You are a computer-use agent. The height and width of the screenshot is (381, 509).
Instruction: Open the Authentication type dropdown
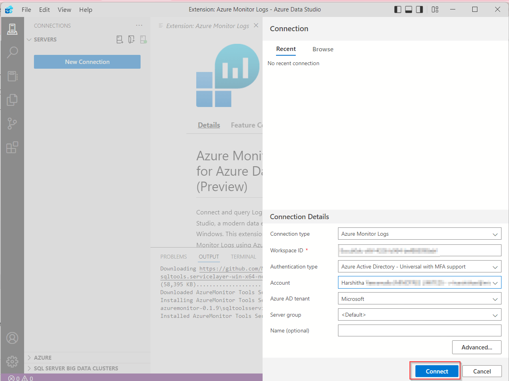point(419,267)
